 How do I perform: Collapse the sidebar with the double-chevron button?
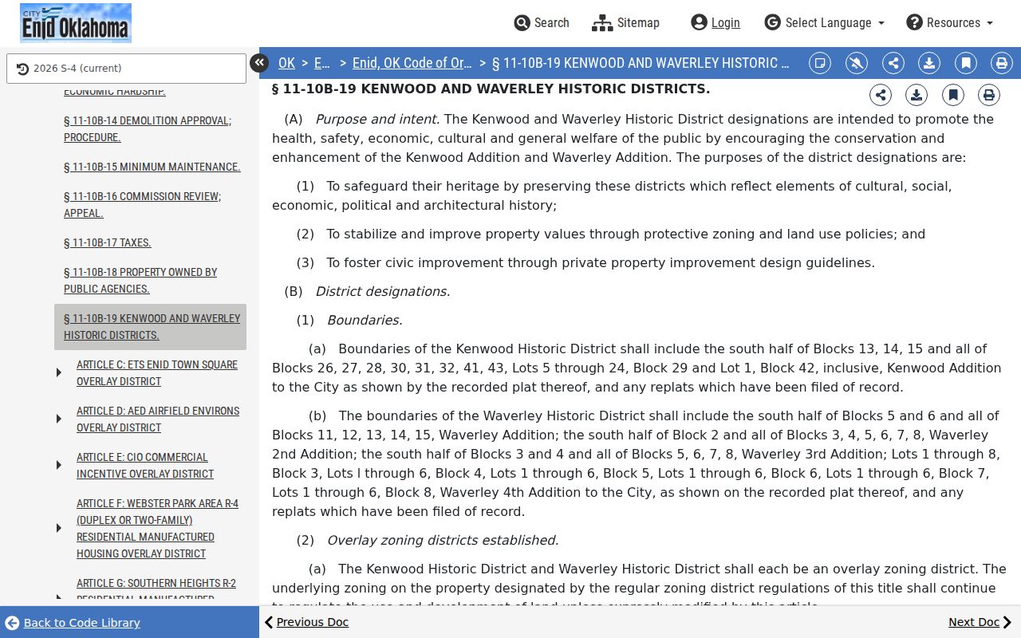tap(259, 63)
